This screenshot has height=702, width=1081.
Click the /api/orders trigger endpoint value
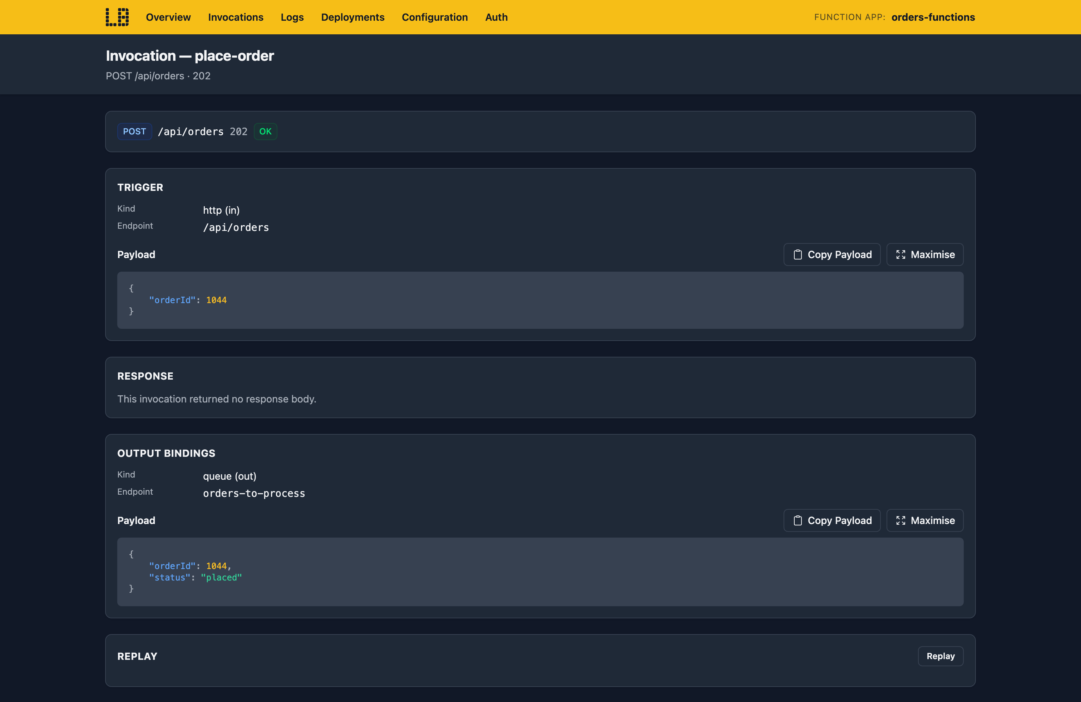point(236,227)
